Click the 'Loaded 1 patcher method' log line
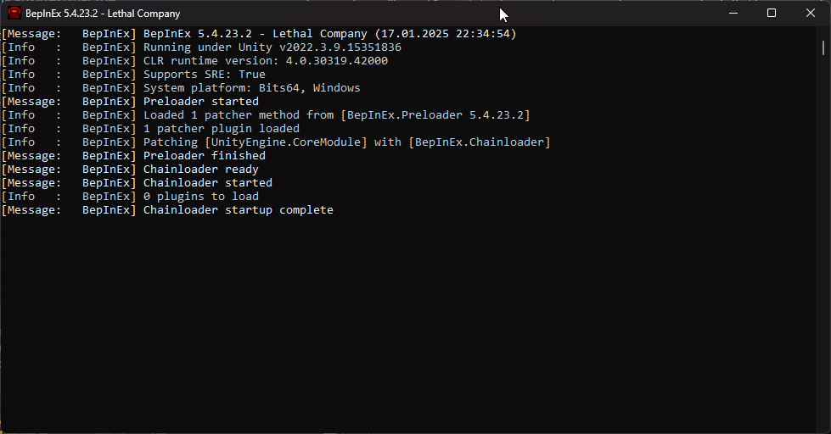831x434 pixels. [336, 115]
